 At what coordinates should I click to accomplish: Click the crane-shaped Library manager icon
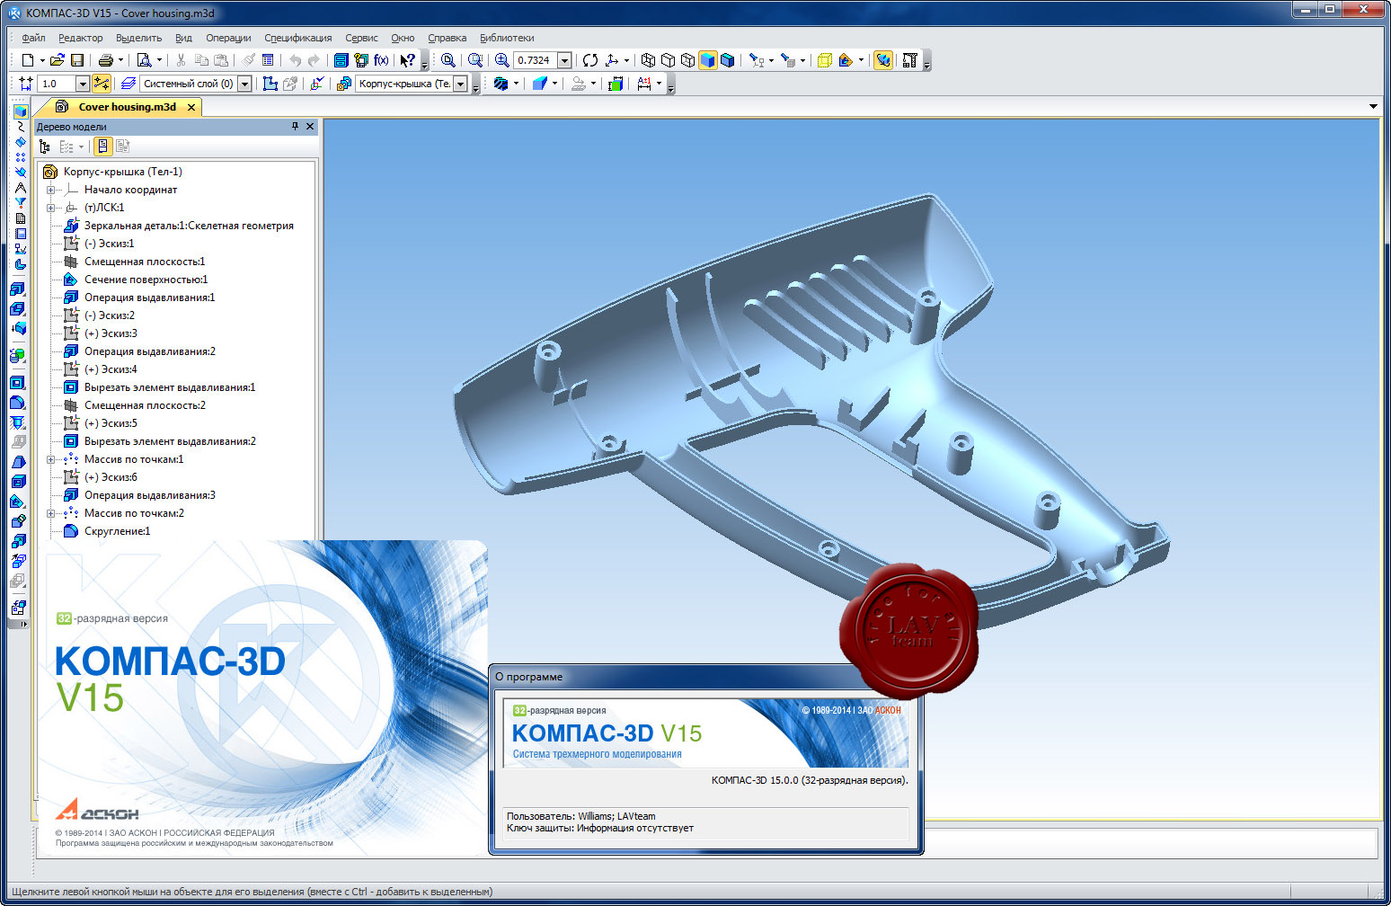(x=909, y=60)
